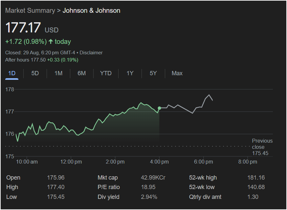Open the Market Summary breadcrumb link
This screenshot has height=210, width=287.
point(30,10)
